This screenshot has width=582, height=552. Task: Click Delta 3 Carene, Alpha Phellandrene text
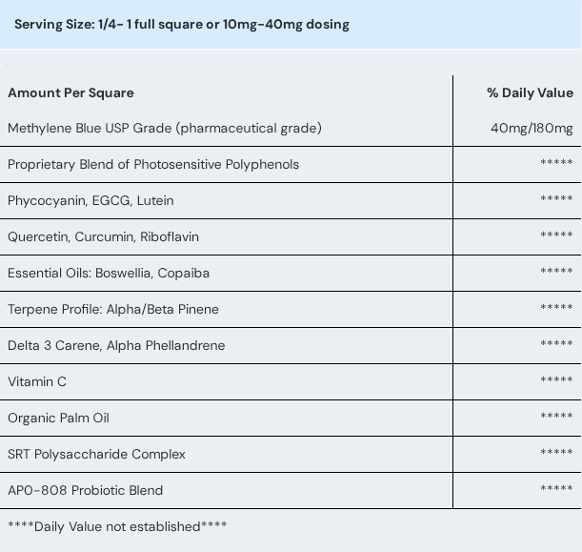(116, 345)
